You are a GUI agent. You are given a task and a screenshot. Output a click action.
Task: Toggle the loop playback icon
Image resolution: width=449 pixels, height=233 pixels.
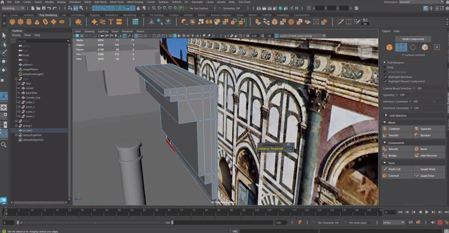coord(410,223)
